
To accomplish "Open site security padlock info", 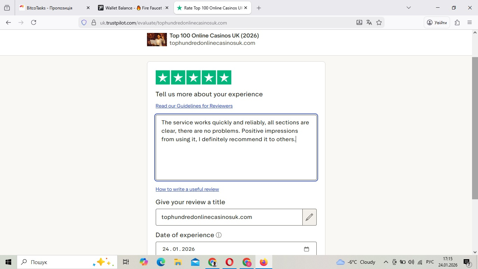I will click(x=93, y=22).
